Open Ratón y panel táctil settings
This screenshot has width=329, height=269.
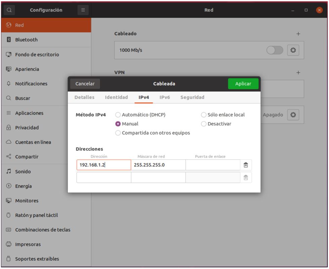pos(46,215)
